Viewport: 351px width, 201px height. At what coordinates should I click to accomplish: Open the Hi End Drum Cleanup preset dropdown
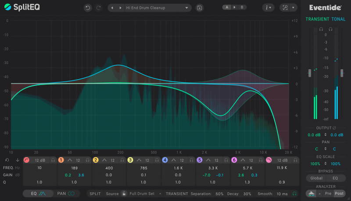coord(187,8)
